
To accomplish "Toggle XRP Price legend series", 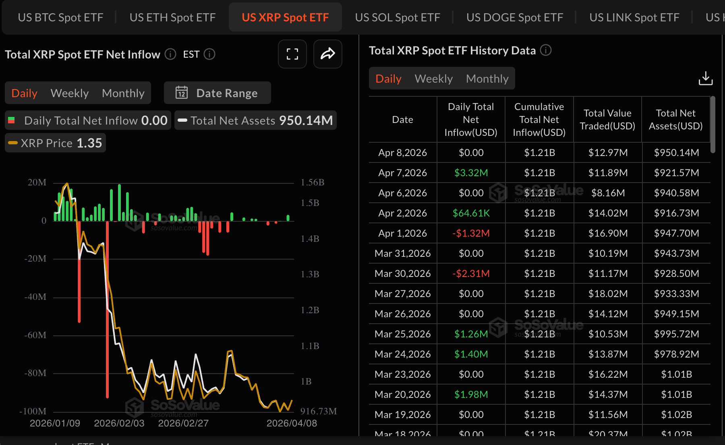I will click(x=55, y=143).
